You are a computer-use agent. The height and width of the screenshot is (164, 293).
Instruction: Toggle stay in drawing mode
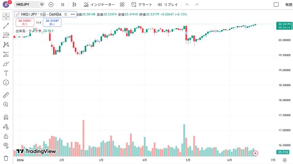point(6,127)
